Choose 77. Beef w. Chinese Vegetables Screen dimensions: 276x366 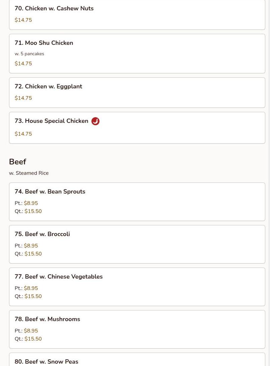pos(137,287)
